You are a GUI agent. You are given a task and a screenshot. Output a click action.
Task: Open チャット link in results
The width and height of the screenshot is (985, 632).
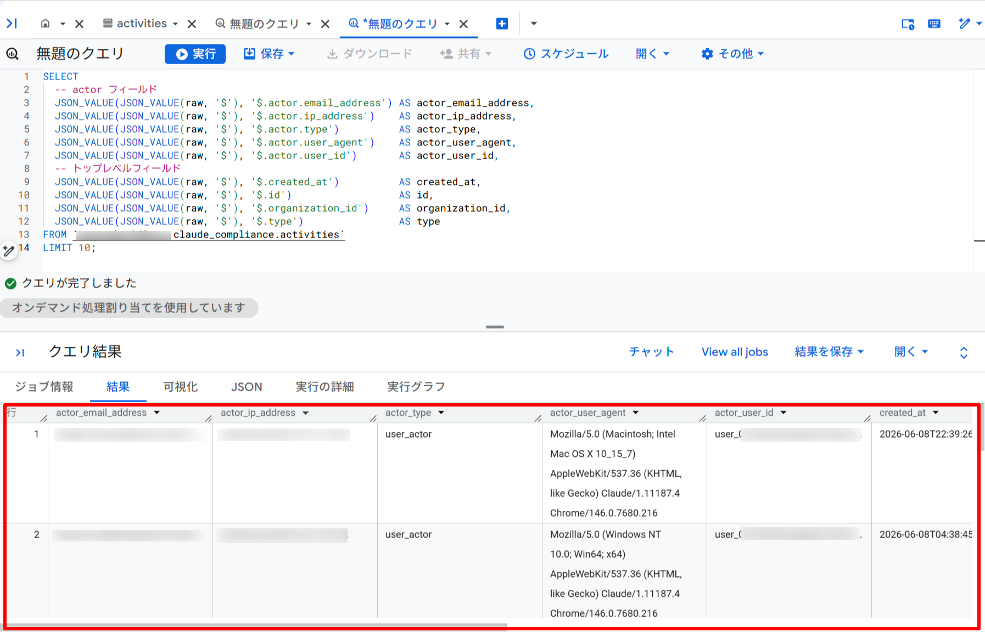[x=651, y=352]
